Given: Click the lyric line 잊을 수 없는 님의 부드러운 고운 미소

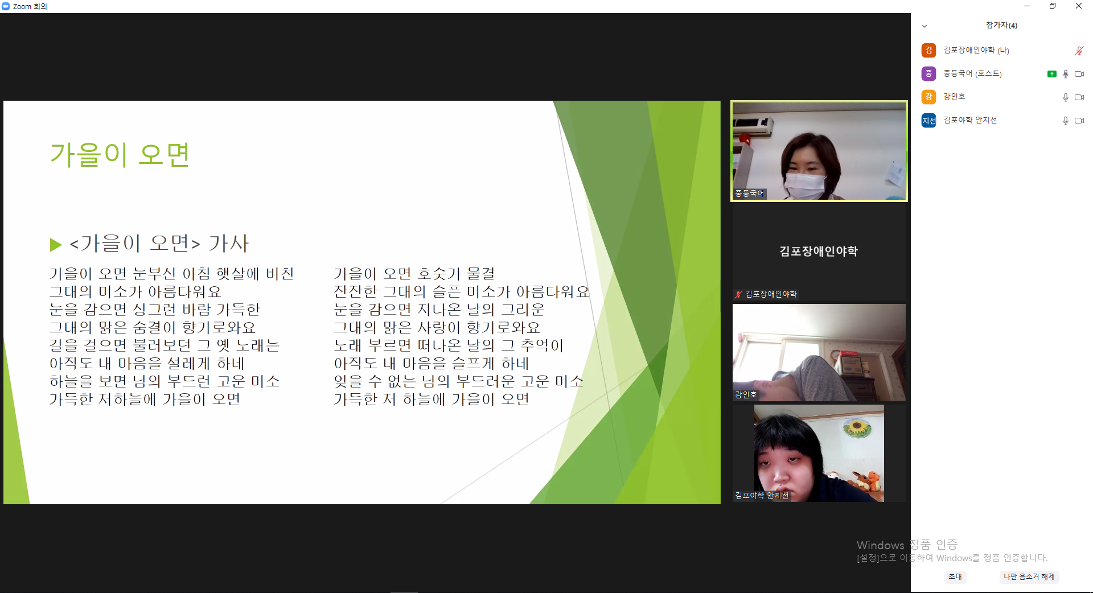Looking at the screenshot, I should [459, 381].
